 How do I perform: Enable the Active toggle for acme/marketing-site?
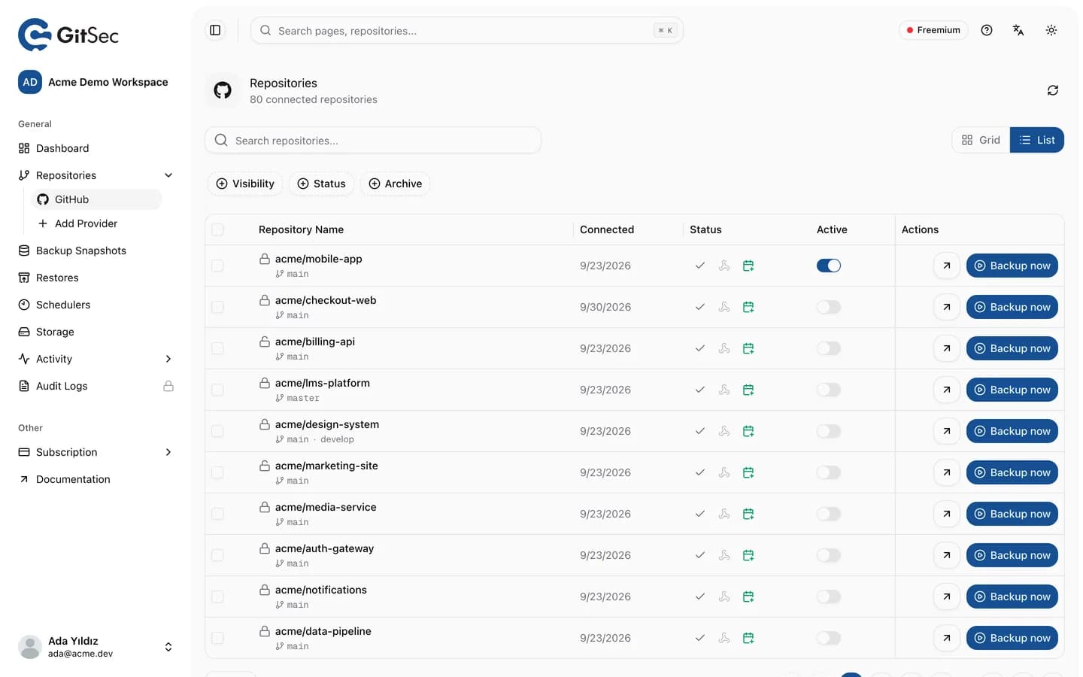829,472
